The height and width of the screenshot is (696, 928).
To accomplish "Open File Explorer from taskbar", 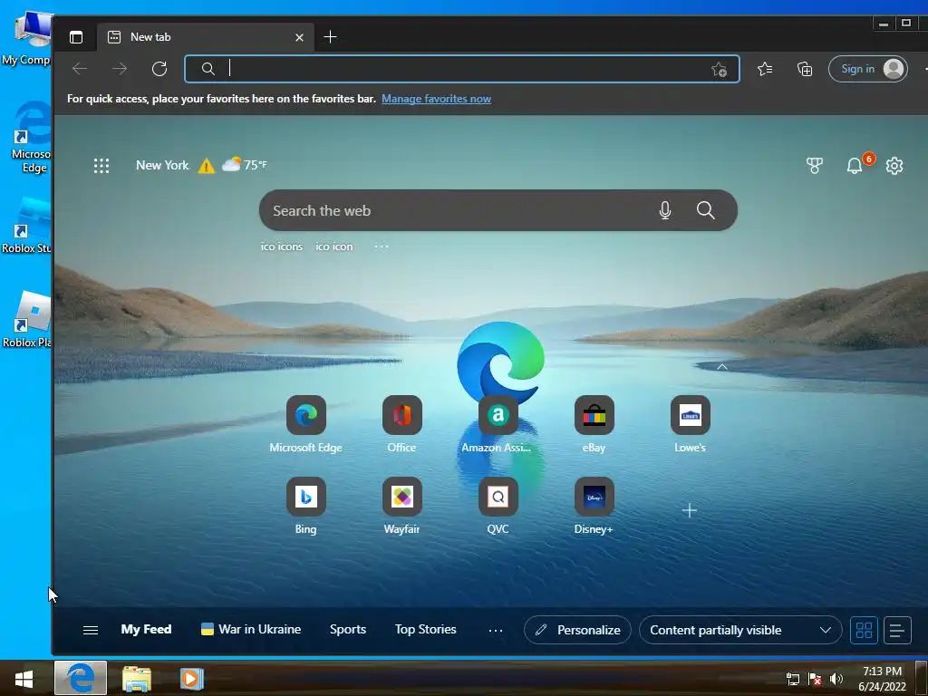I will pos(137,679).
